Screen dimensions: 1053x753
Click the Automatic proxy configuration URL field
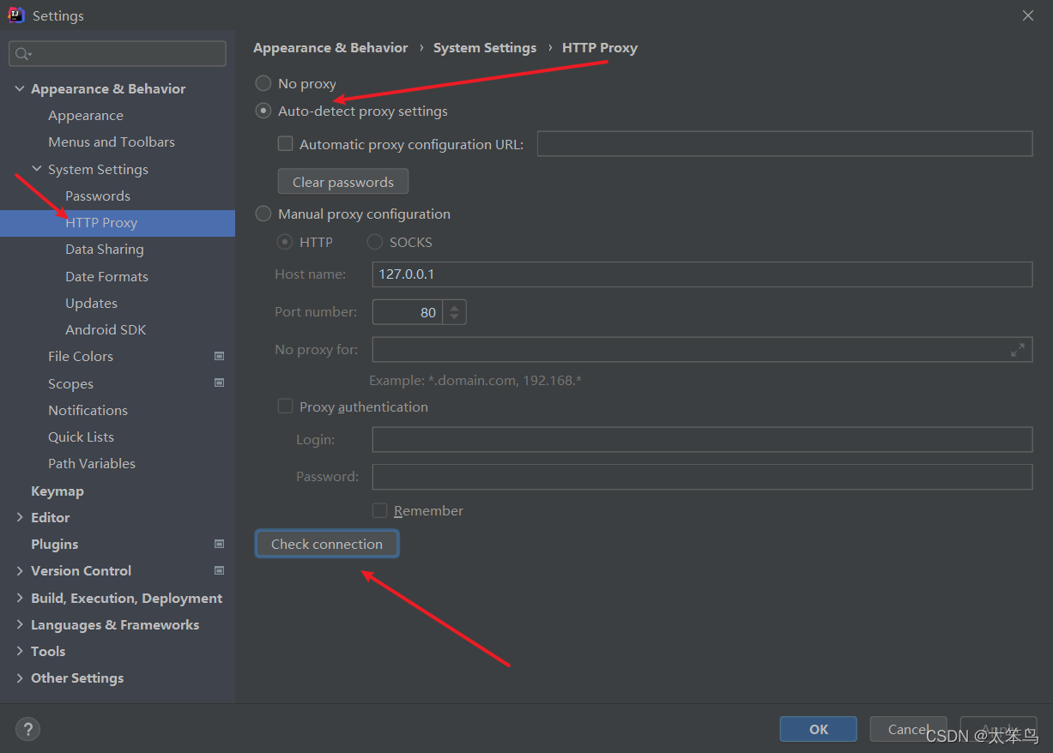pyautogui.click(x=784, y=144)
